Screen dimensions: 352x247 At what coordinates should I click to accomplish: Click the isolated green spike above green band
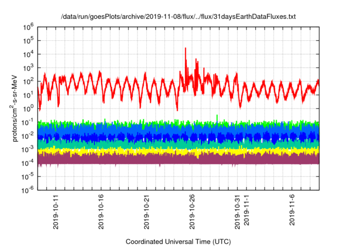pyautogui.click(x=217, y=116)
